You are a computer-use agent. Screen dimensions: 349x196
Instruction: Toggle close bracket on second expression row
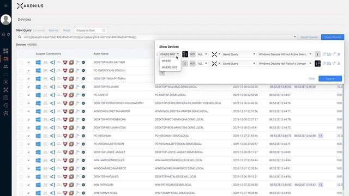click(317, 64)
